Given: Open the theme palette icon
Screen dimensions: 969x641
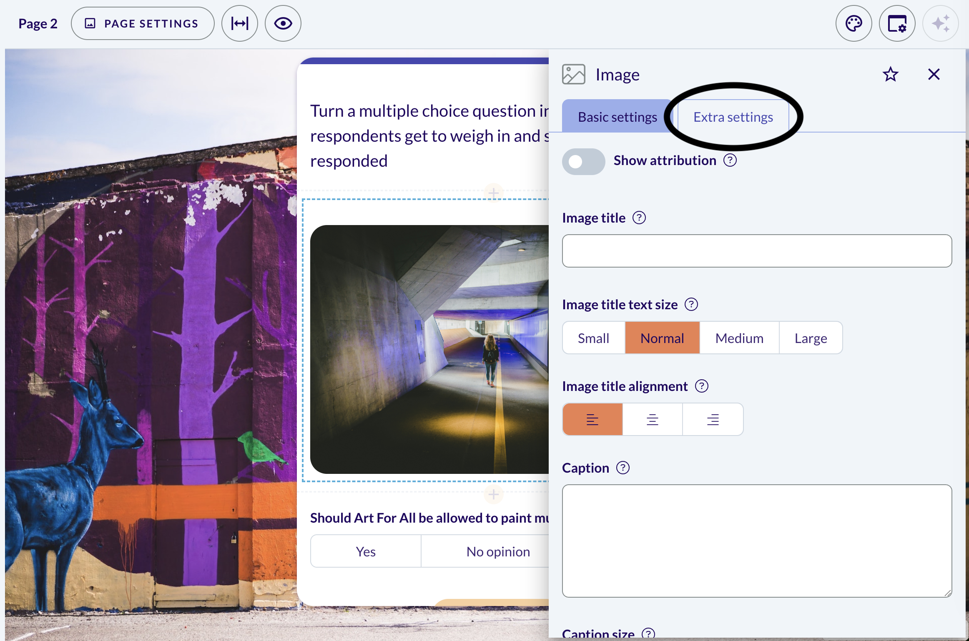Looking at the screenshot, I should [x=854, y=23].
